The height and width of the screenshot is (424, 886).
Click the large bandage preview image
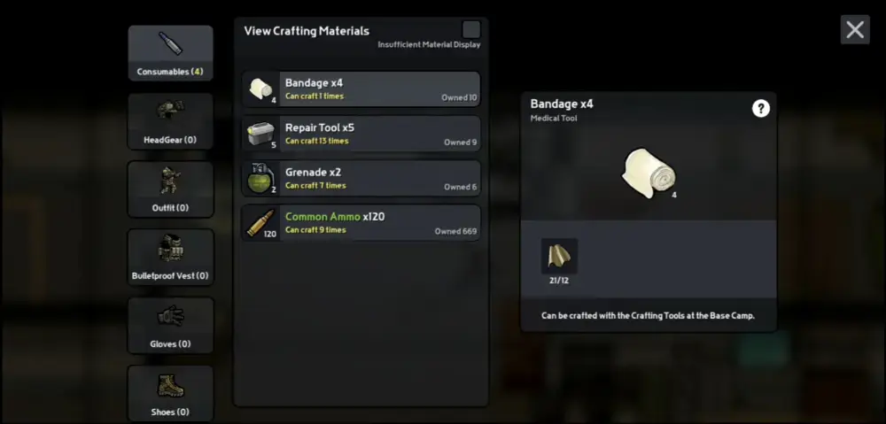click(649, 173)
